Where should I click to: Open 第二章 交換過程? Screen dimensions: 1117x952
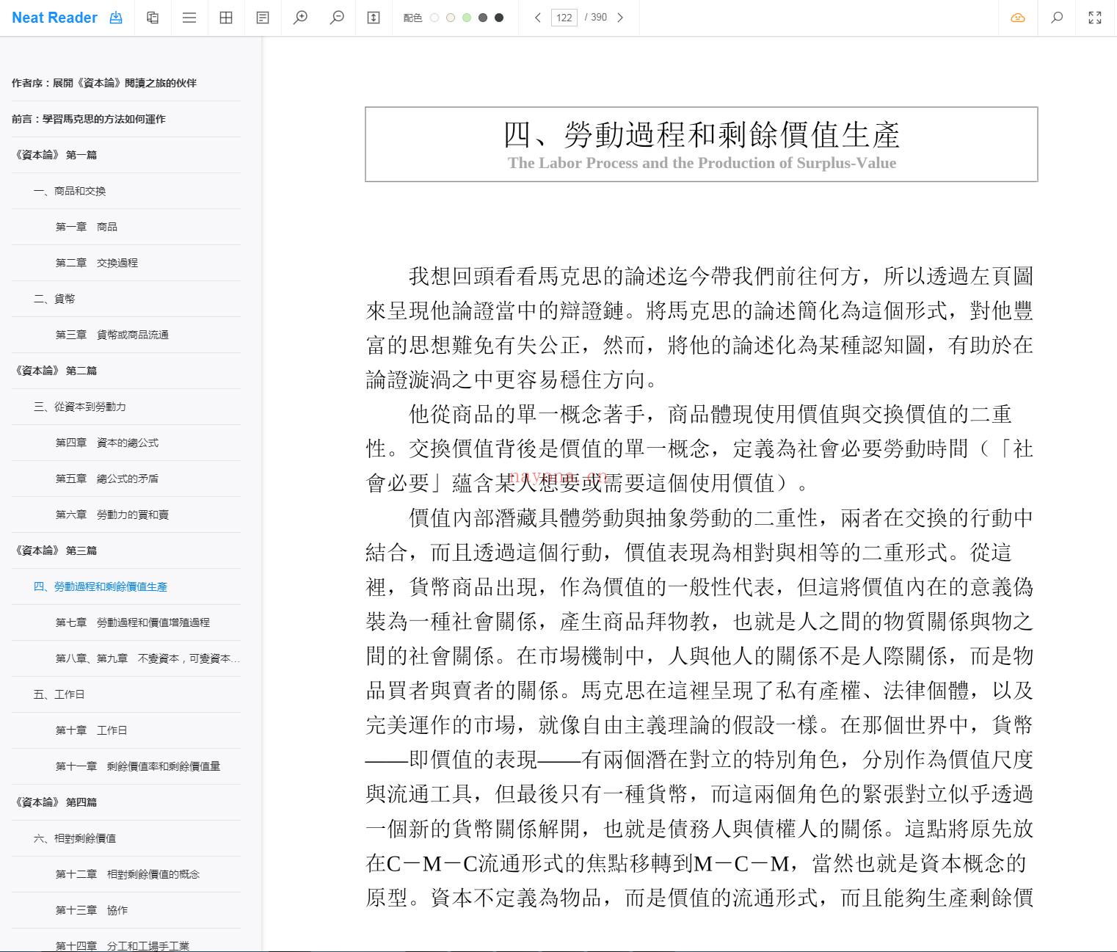(x=97, y=263)
